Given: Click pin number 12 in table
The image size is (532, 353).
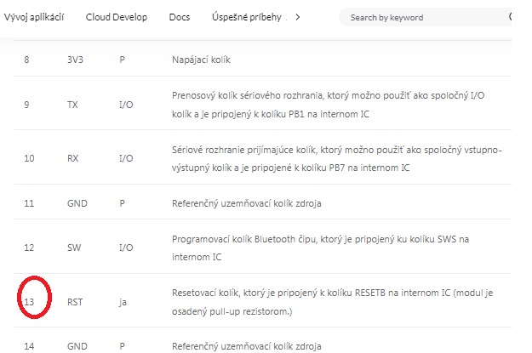Looking at the screenshot, I should (29, 248).
